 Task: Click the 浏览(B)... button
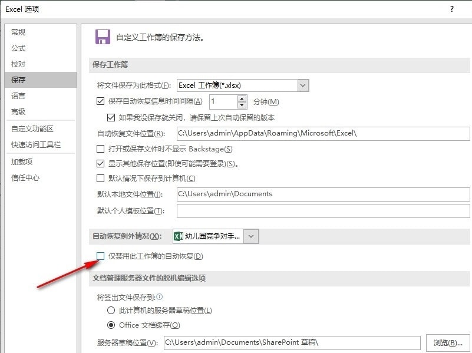(x=448, y=343)
